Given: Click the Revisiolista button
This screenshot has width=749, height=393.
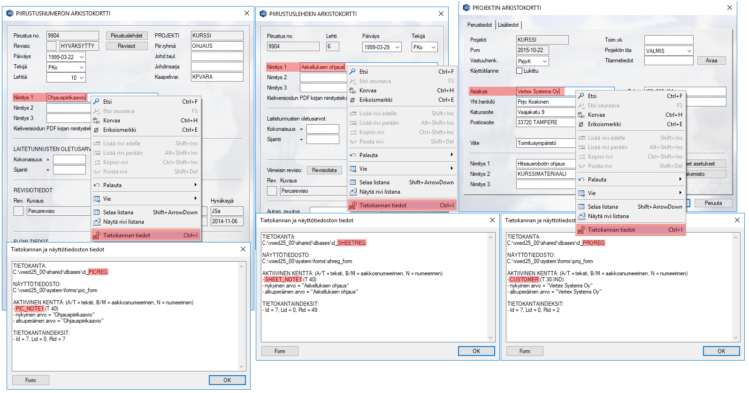Looking at the screenshot, I should click(324, 170).
